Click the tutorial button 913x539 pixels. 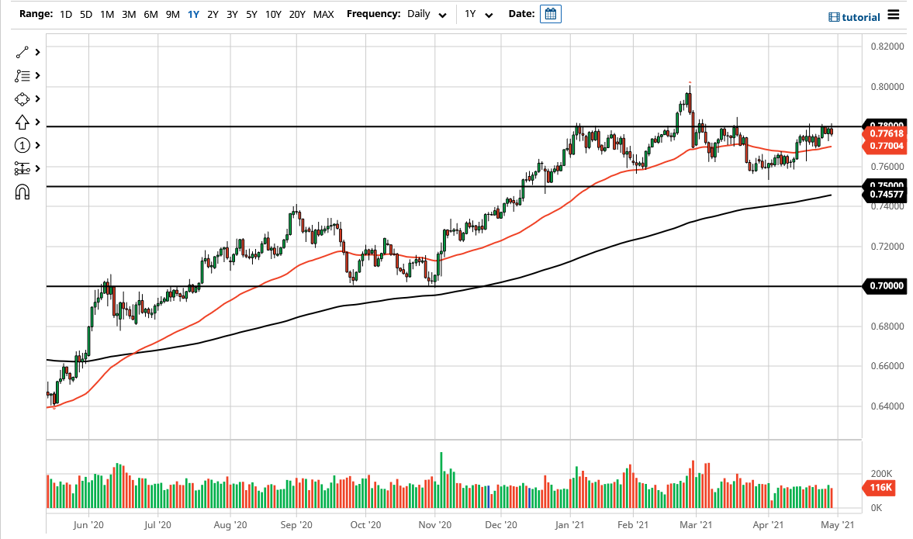click(x=856, y=16)
